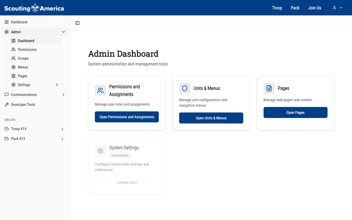Click the Settings gear icon in sidebar
The height and width of the screenshot is (220, 352).
click(13, 85)
